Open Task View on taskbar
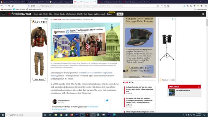The image size is (208, 117). coord(50,115)
